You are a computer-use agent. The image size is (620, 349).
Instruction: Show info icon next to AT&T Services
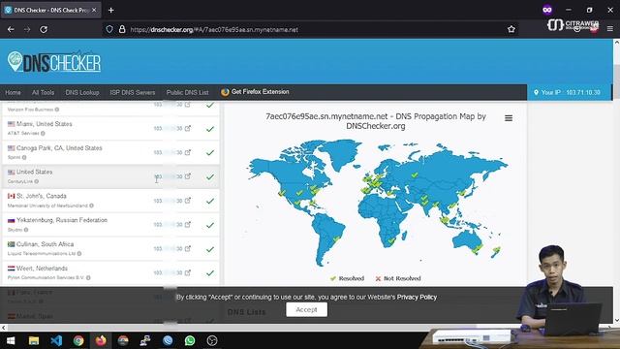point(43,134)
